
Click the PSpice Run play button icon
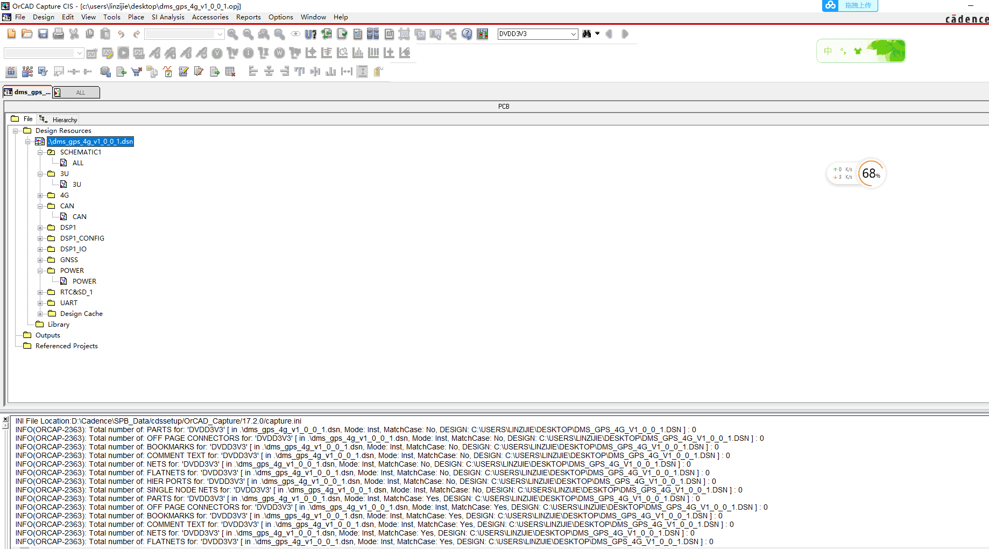pos(123,53)
